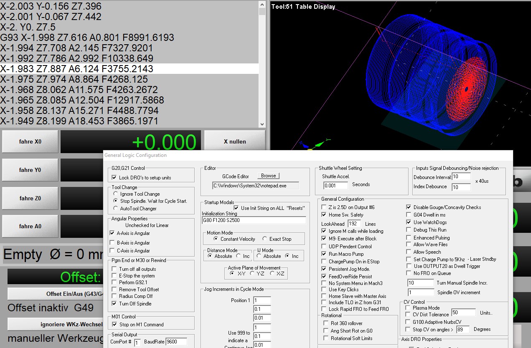Enable 'Plasma Mode' in CV Control

(x=409, y=308)
